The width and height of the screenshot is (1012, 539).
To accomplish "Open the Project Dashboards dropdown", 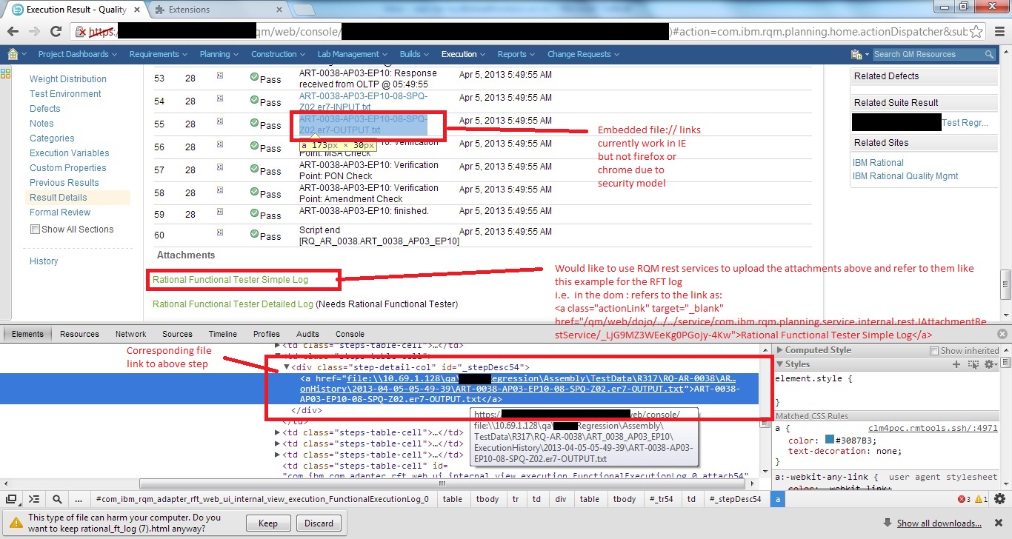I will tap(77, 54).
